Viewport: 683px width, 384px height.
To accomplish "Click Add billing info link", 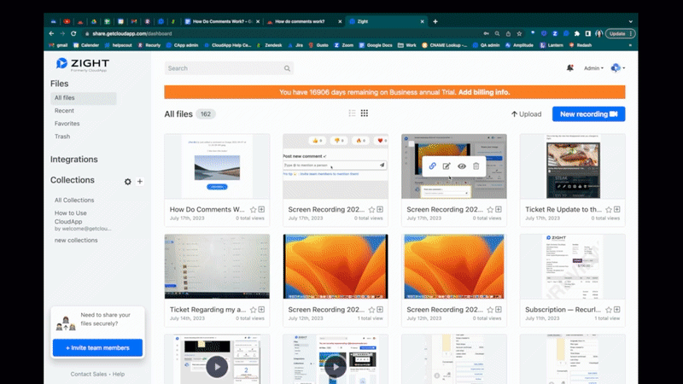I will click(484, 92).
